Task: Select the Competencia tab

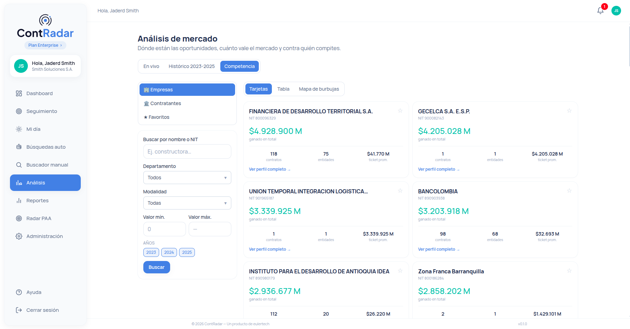Action: click(x=240, y=66)
